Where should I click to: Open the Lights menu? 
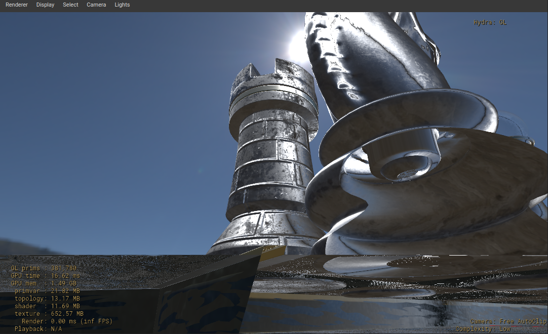pos(122,5)
